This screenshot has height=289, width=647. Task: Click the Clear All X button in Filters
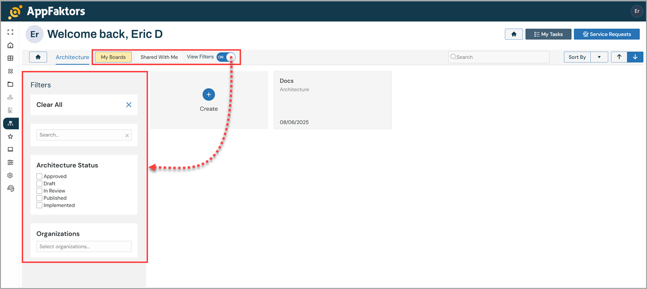pos(129,105)
